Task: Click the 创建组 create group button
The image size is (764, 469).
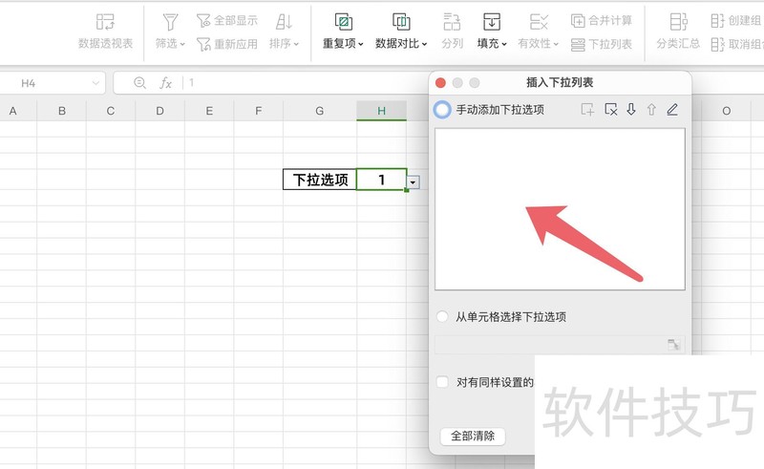Action: [x=736, y=20]
